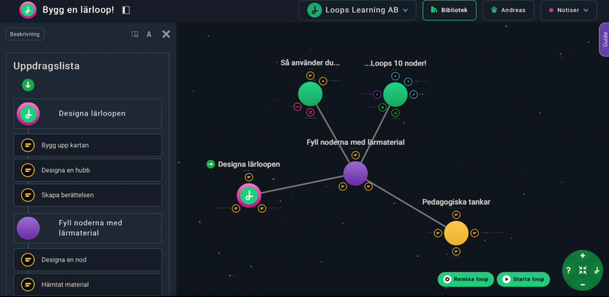
Task: Toggle the side panel icon beside the title
Action: [126, 10]
